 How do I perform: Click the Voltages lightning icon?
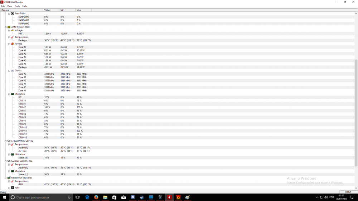point(13,30)
